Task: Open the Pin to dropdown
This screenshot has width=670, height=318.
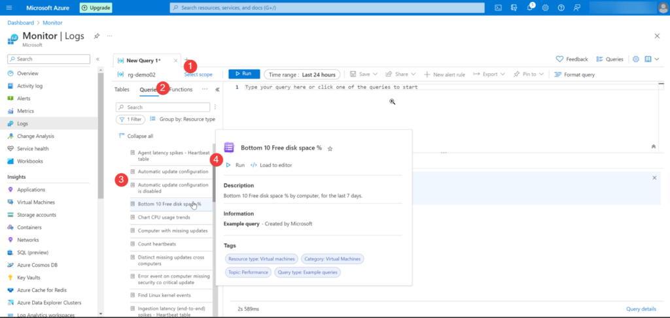Action: click(x=528, y=74)
